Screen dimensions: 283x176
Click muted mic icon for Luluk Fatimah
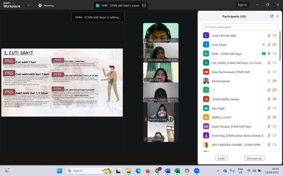click(269, 36)
